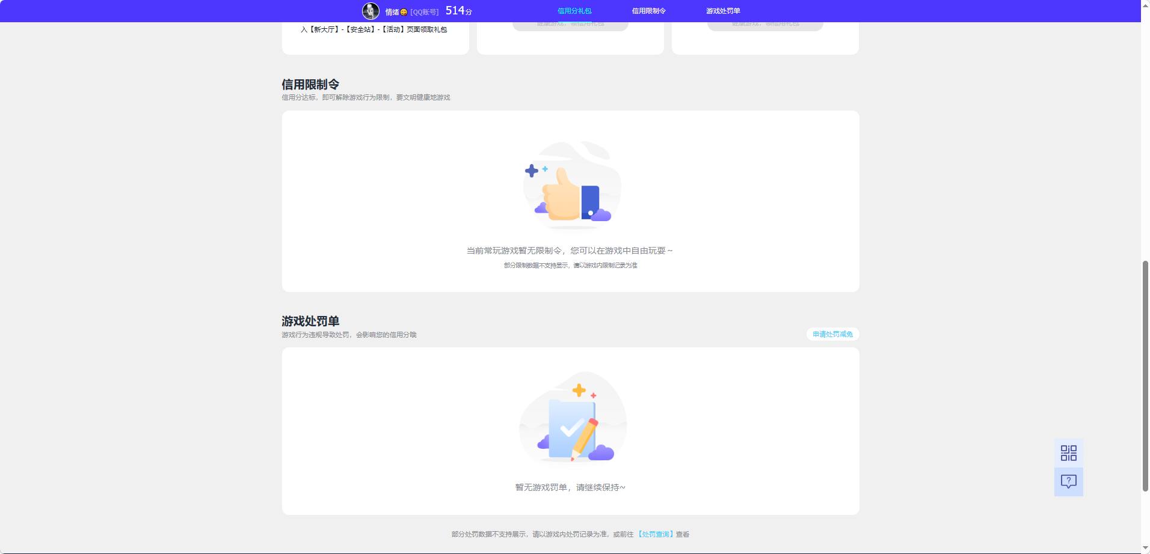
Task: Click the thumbs-up illustration in 信用限制令 card
Action: [570, 185]
